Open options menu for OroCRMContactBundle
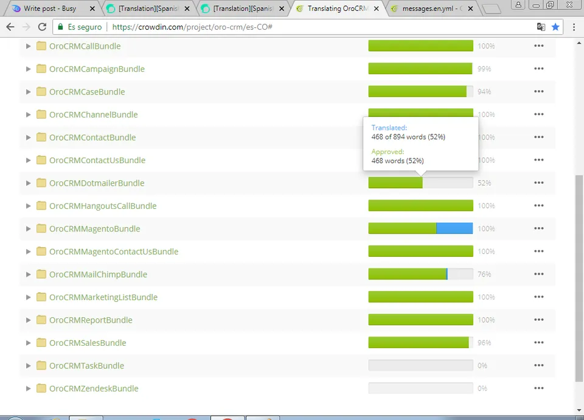The image size is (584, 420). pos(538,137)
